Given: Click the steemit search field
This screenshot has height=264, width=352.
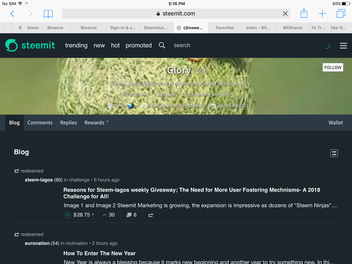Looking at the screenshot, I should click(182, 45).
